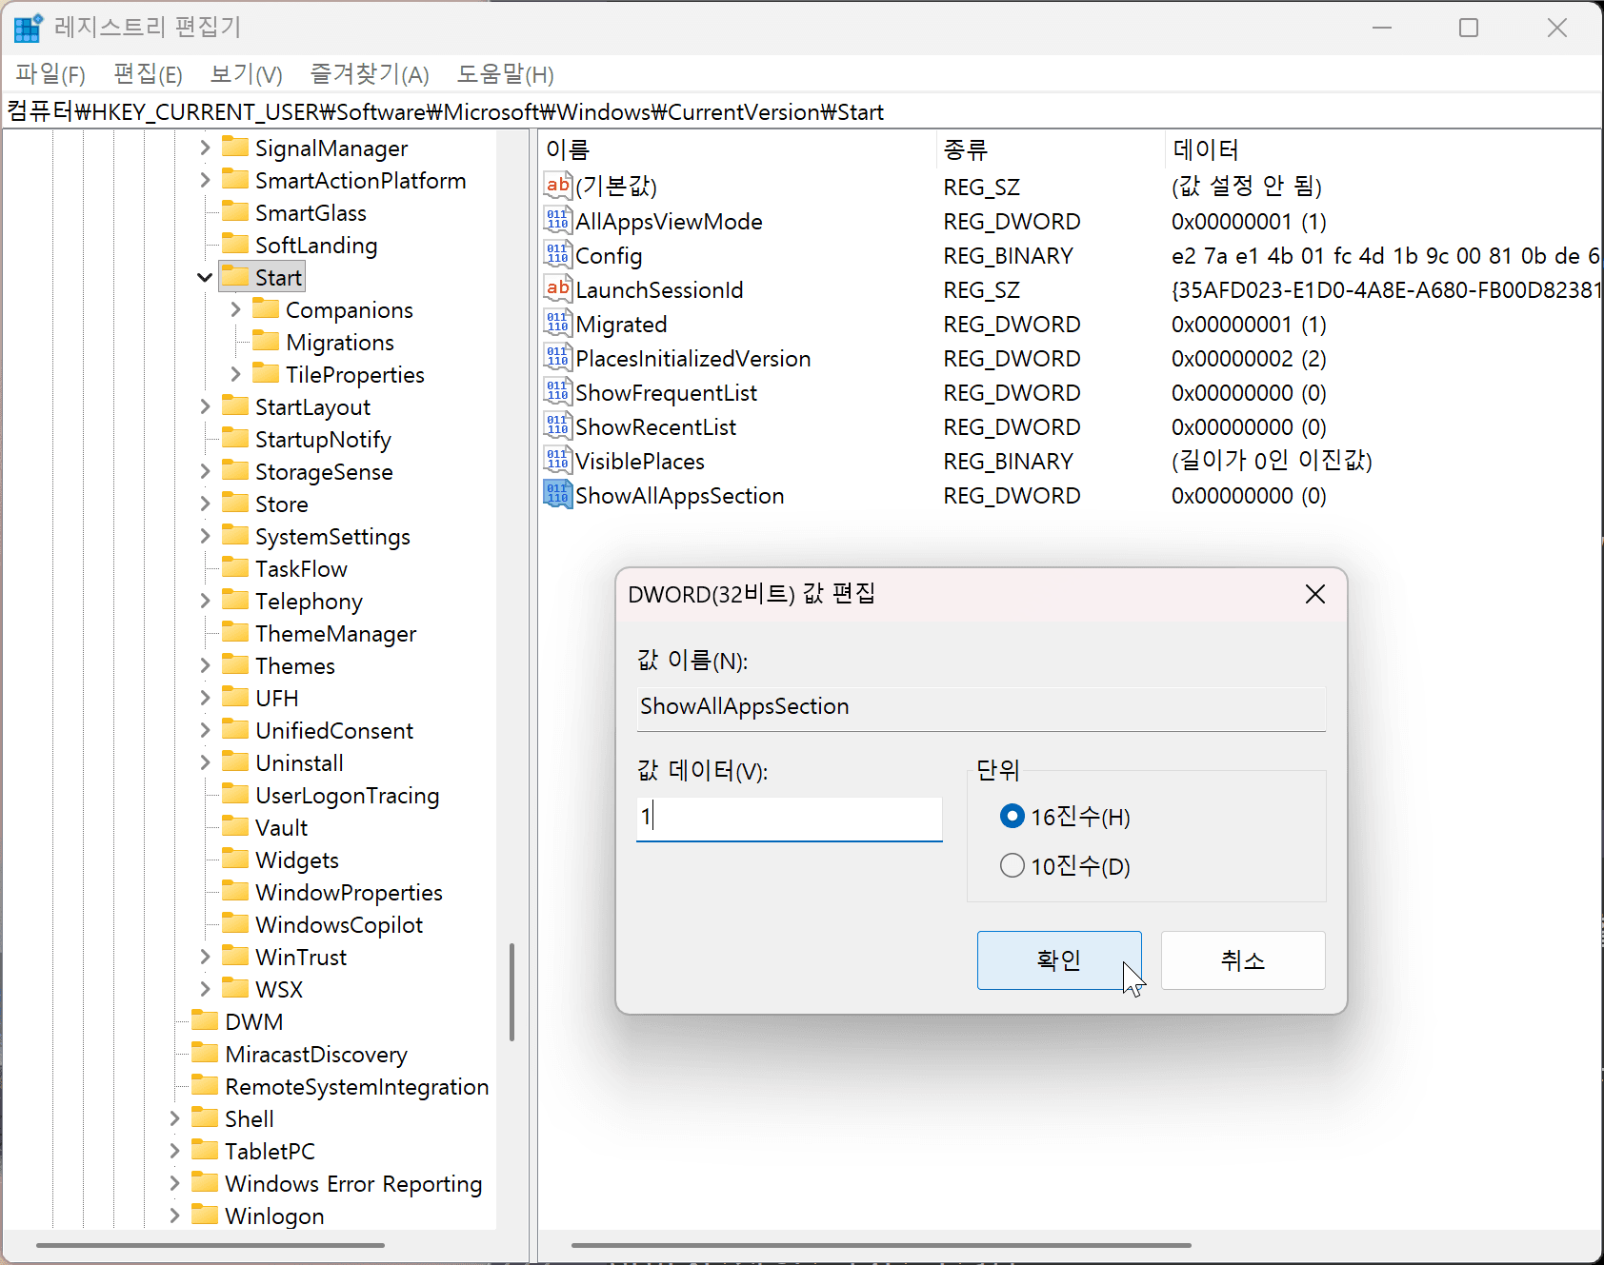Select the Windows Error Reporting key
1604x1265 pixels.
pos(353,1184)
